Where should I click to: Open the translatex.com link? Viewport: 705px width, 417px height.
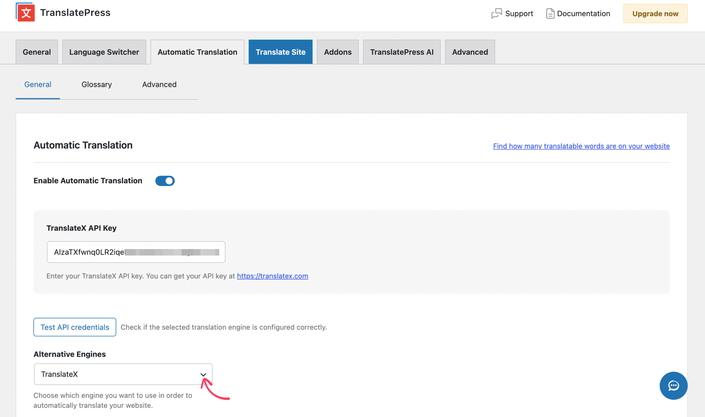point(272,276)
